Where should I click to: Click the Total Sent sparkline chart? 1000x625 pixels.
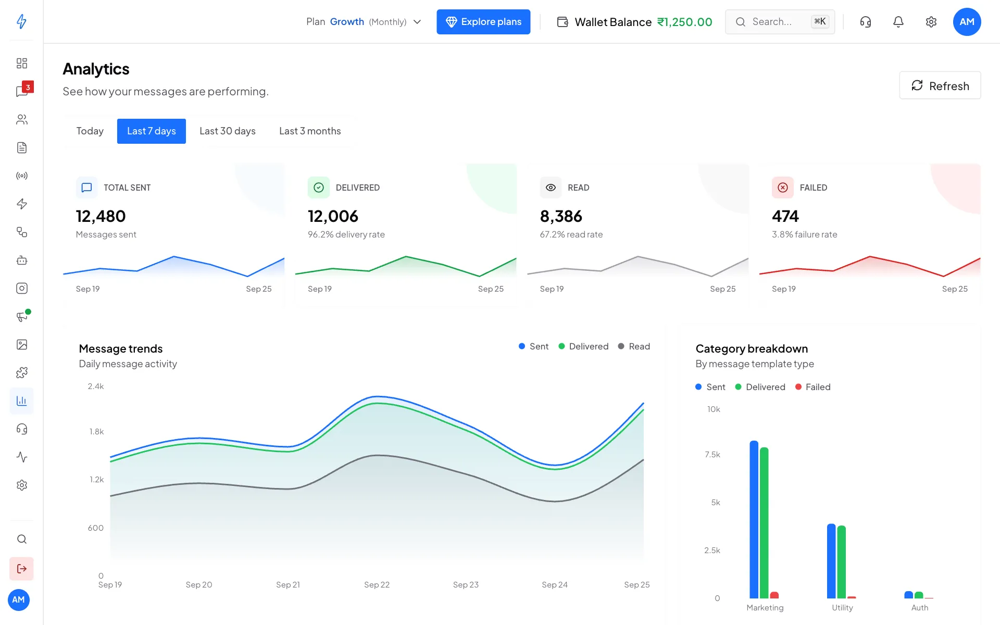[x=174, y=266]
